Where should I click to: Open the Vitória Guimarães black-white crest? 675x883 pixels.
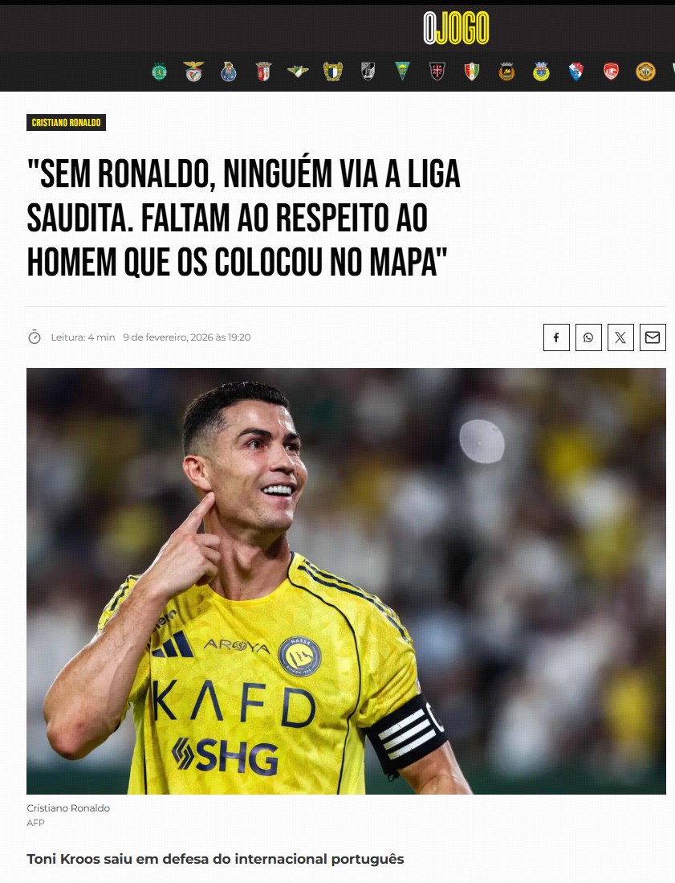click(368, 72)
